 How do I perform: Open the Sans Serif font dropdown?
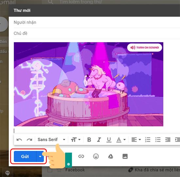coord(51,140)
